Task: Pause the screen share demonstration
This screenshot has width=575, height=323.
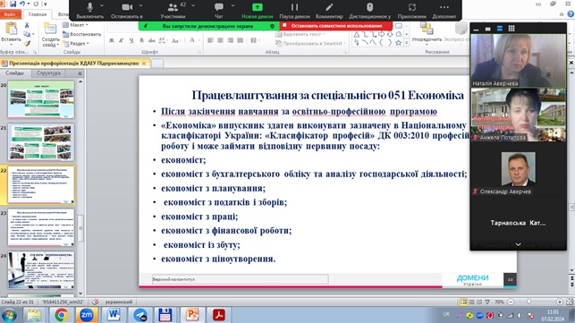Action: pos(294,7)
